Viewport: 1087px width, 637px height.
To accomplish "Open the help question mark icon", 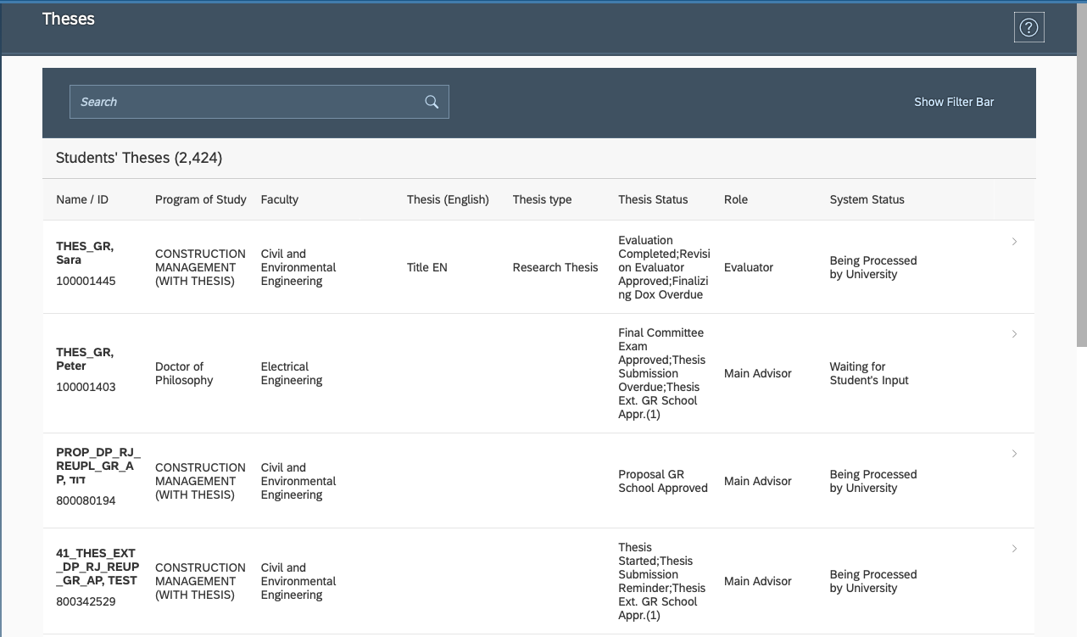I will (1028, 28).
